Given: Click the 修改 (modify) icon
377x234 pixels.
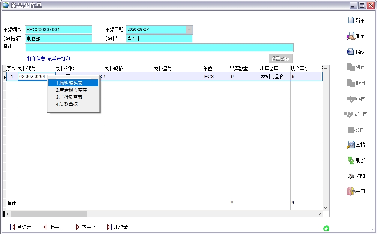Looking at the screenshot, I should [351, 52].
